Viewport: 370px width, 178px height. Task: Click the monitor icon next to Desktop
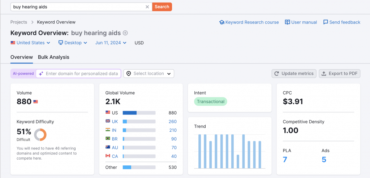click(x=61, y=43)
